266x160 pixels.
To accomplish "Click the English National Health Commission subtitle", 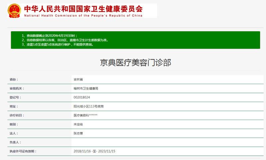I will (83, 15).
